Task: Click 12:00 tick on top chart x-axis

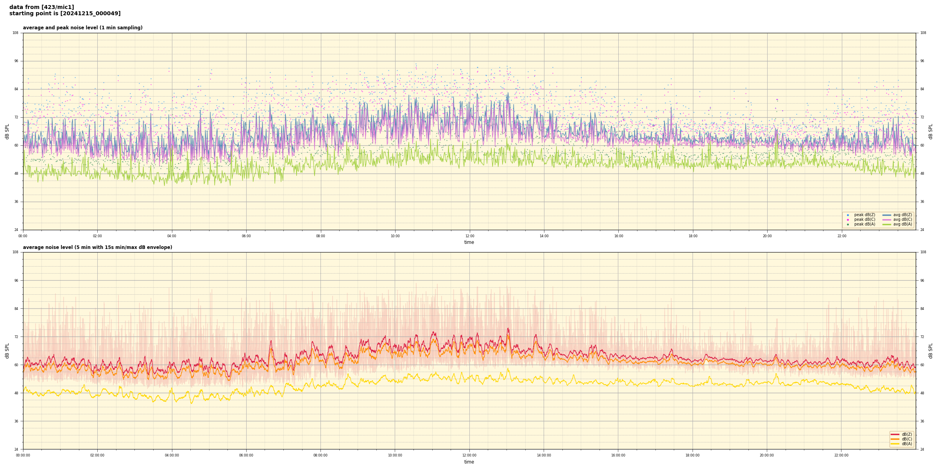Action: pos(469,236)
